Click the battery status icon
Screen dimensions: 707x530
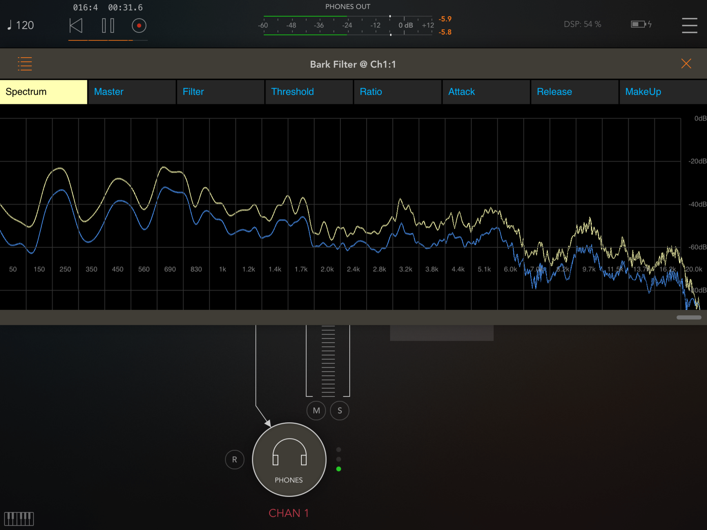pyautogui.click(x=640, y=24)
